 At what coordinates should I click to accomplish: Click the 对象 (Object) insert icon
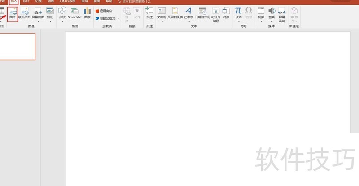226,13
